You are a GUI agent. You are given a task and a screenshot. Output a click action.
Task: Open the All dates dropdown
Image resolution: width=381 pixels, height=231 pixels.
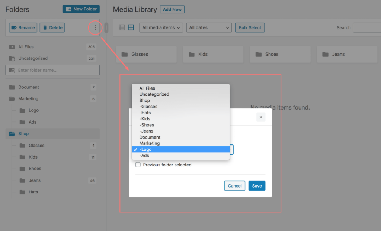click(209, 27)
